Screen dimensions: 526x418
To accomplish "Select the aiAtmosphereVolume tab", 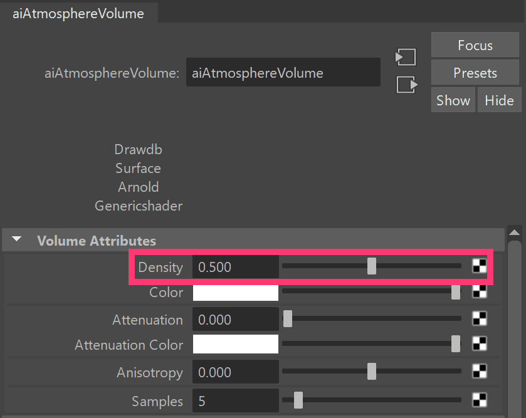I will [x=78, y=13].
